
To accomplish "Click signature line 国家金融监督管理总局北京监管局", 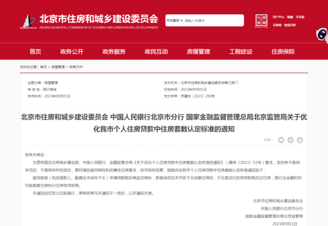I will (274, 216).
